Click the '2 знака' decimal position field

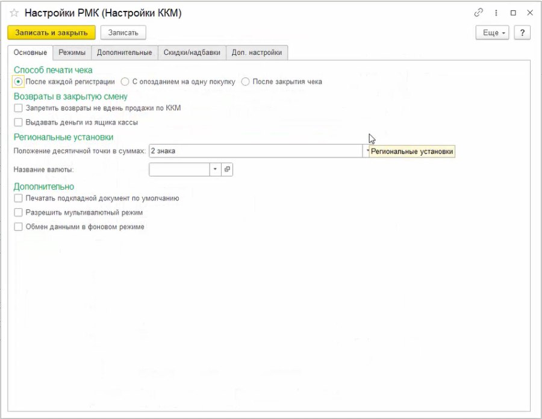[256, 151]
